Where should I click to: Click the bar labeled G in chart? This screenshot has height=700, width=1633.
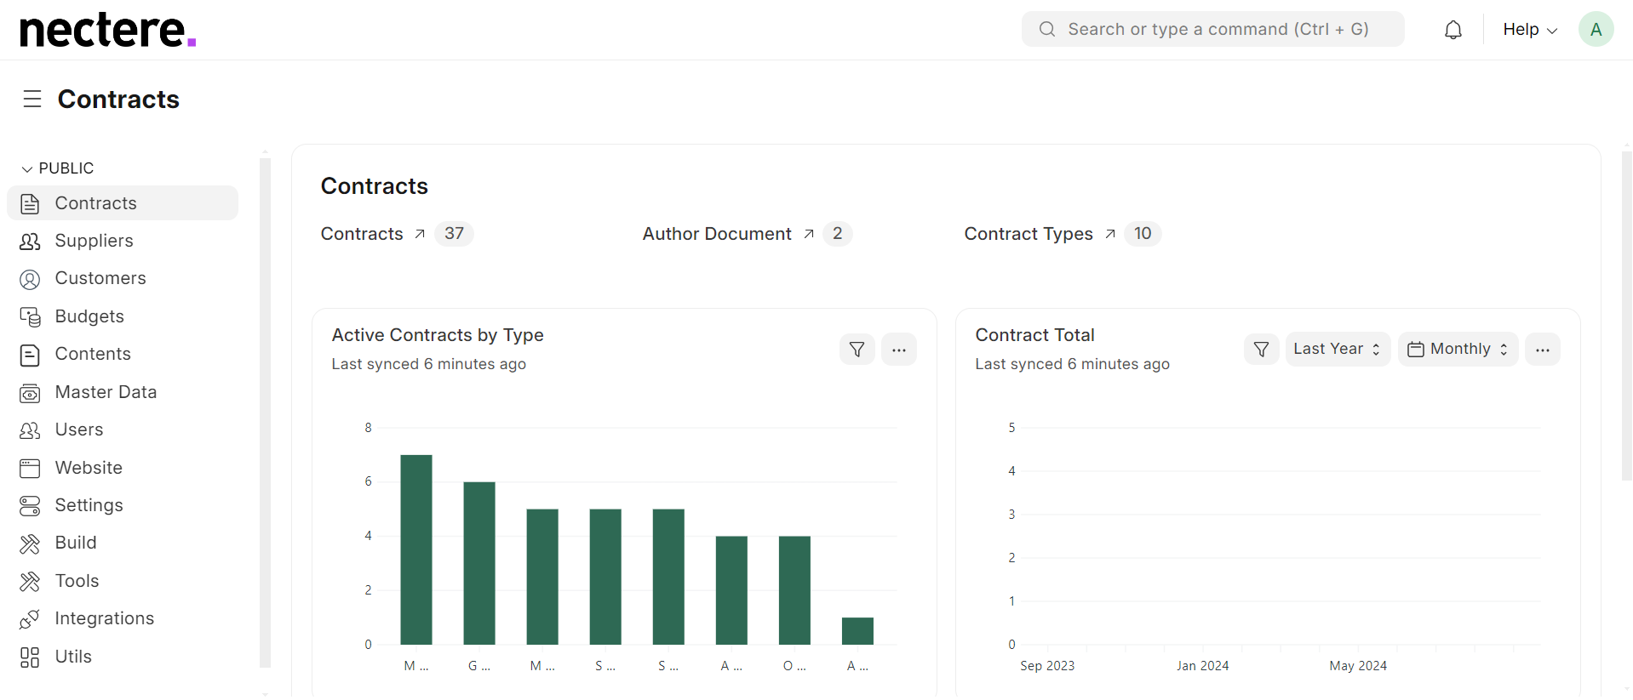(x=479, y=563)
